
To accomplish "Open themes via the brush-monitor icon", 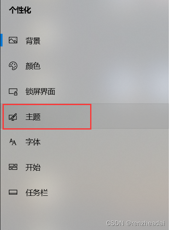I will coord(13,117).
